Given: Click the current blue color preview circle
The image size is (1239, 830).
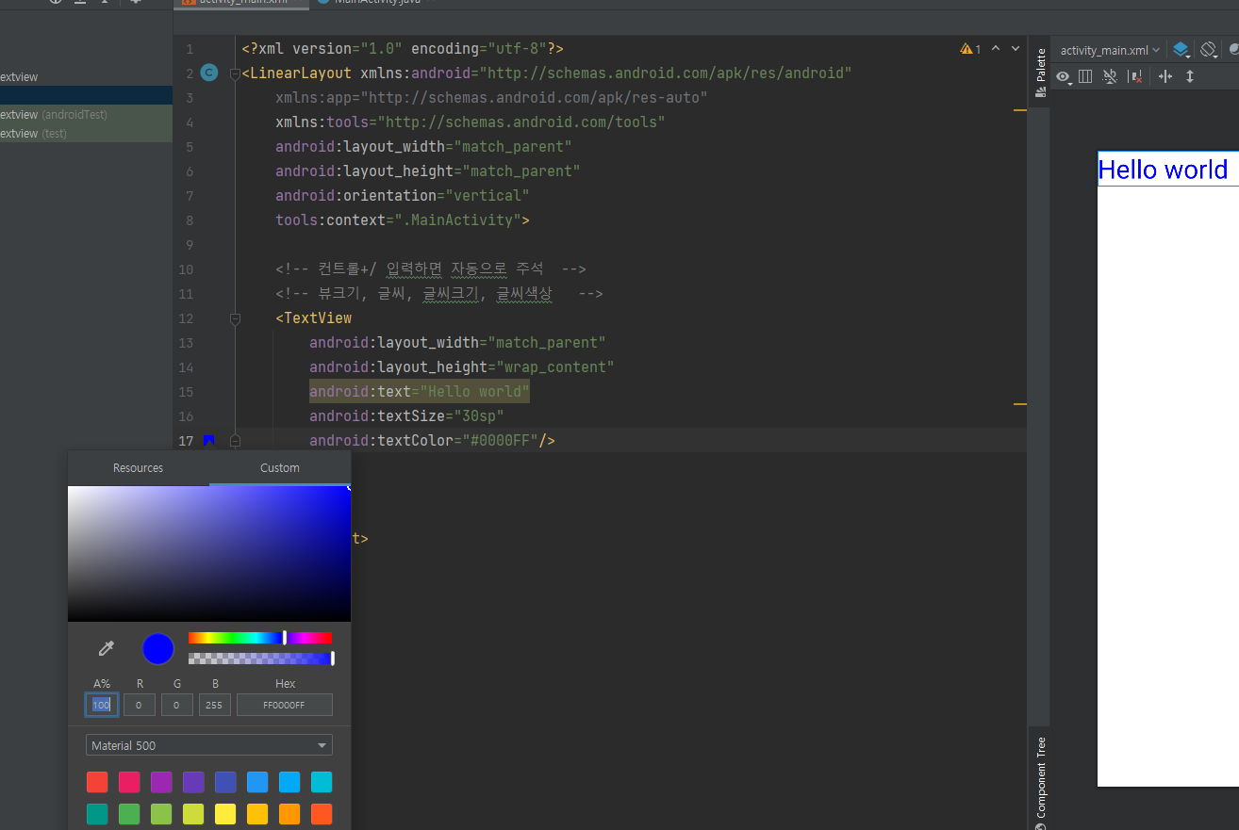Looking at the screenshot, I should click(158, 649).
